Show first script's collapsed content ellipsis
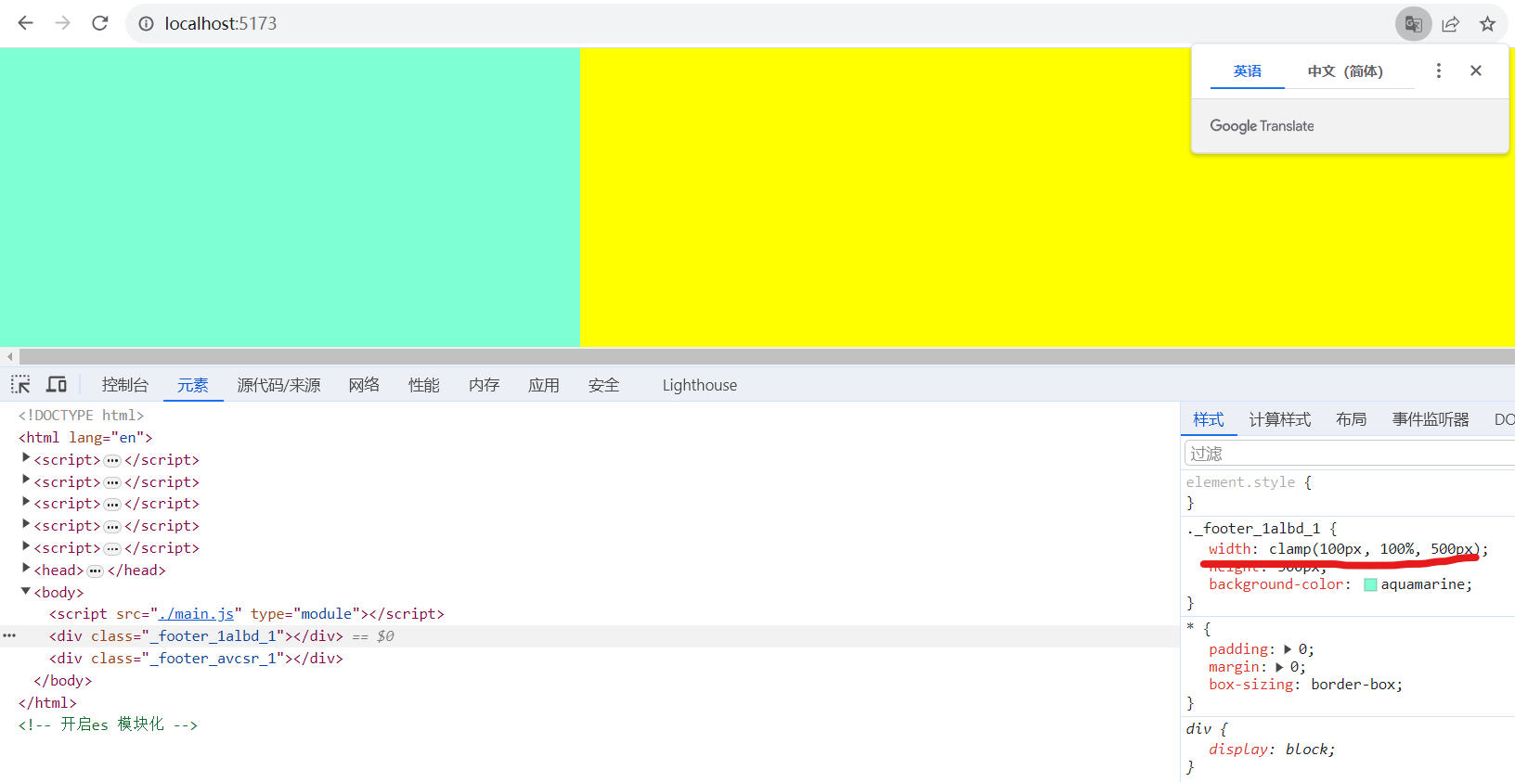The width and height of the screenshot is (1515, 782). pyautogui.click(x=112, y=460)
